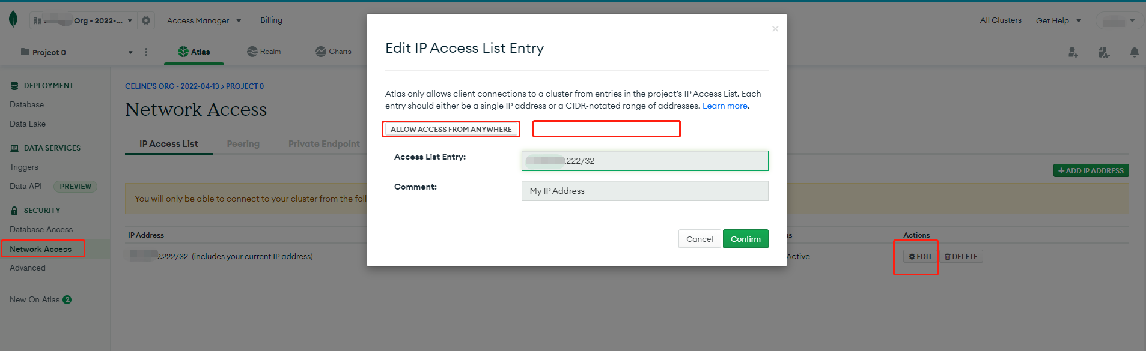Open project activity feed icon
Screen dimensions: 1146x351
[x=1104, y=52]
